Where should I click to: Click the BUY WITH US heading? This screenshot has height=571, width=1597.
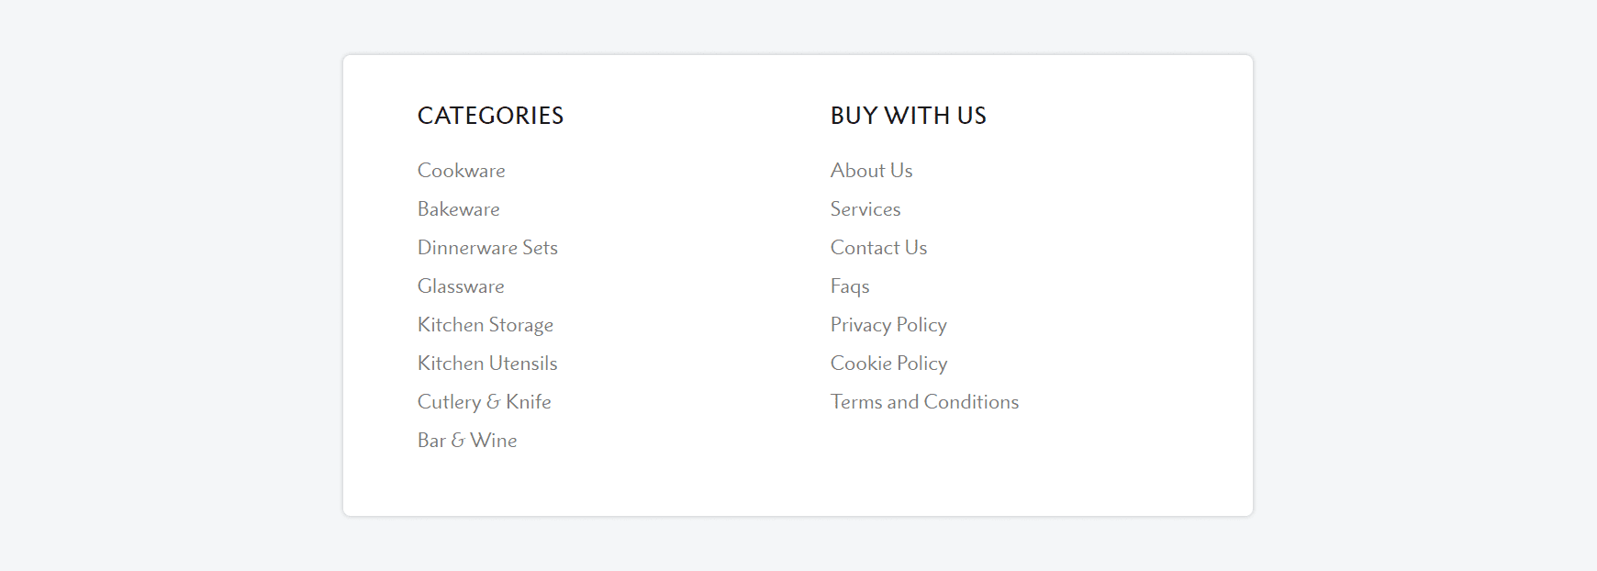908,116
